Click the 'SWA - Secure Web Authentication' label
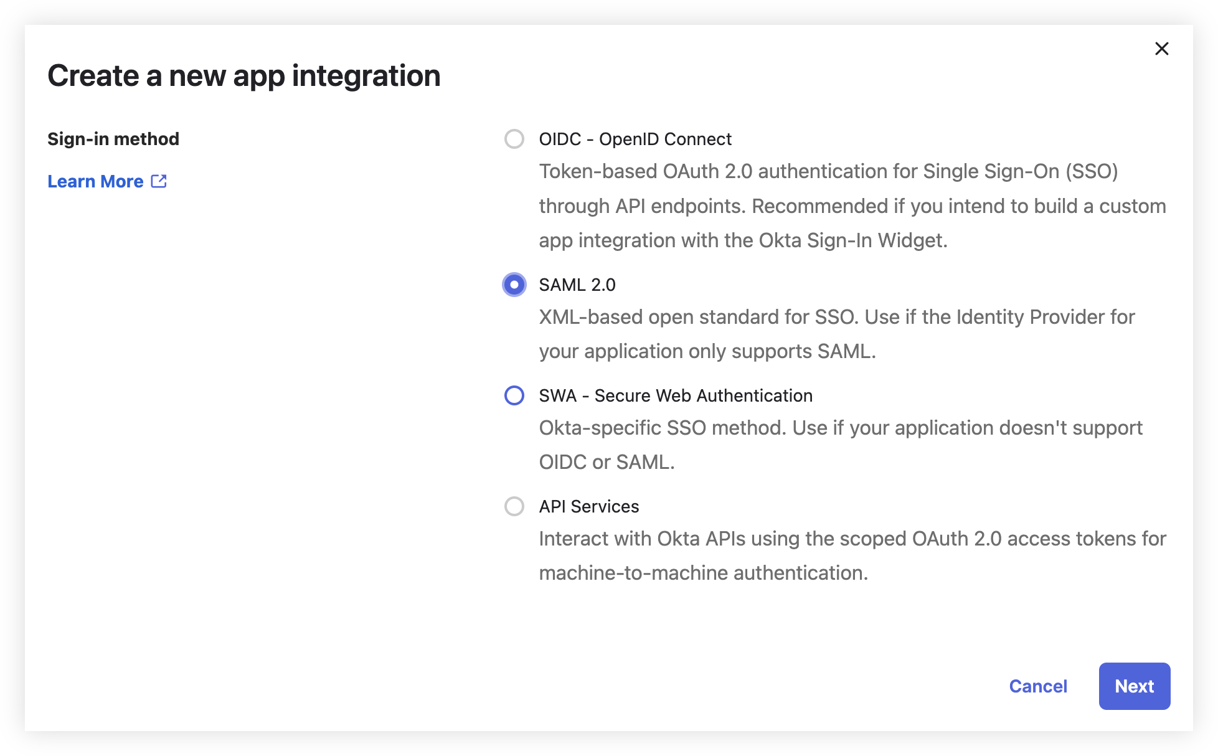This screenshot has height=756, width=1218. point(676,395)
